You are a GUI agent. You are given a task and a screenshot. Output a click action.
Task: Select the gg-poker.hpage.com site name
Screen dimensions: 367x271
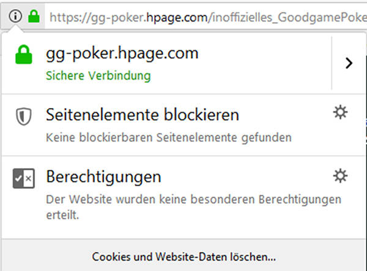122,53
